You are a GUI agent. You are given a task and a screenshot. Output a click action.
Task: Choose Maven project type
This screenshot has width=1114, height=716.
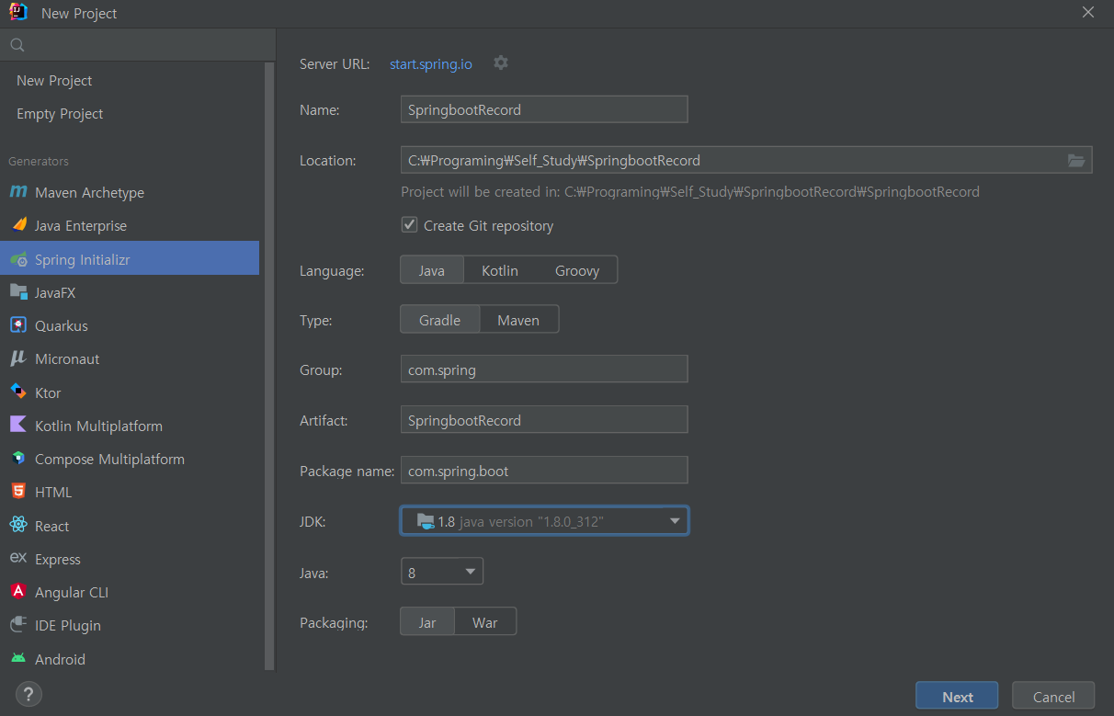(518, 320)
